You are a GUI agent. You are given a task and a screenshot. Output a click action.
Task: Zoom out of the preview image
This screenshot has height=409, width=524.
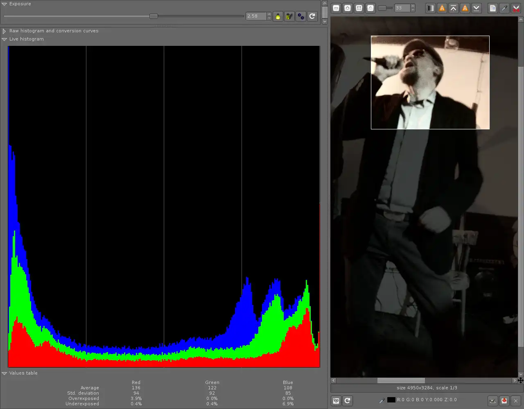pyautogui.click(x=336, y=8)
